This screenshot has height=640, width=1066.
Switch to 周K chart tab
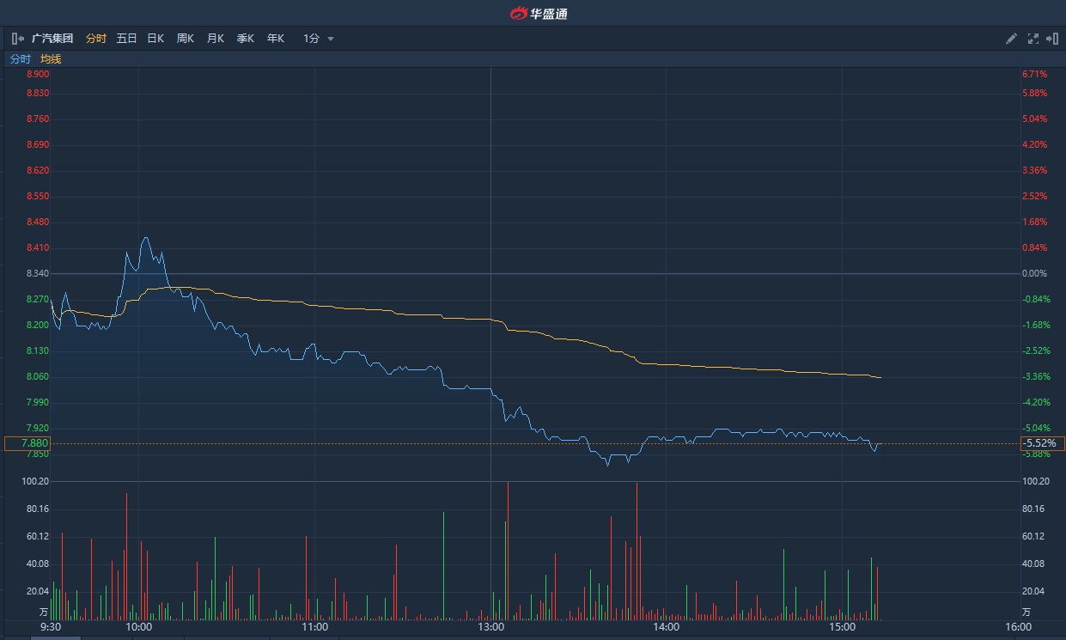pos(186,39)
